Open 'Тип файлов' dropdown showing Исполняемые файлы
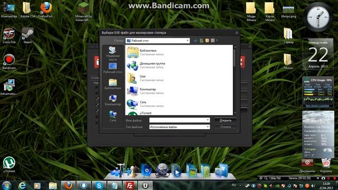This screenshot has width=338, height=190. (180, 127)
